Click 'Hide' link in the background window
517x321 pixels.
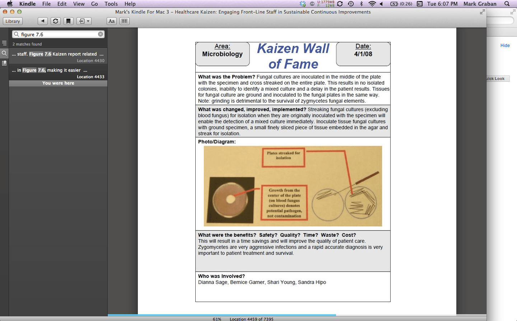(505, 46)
